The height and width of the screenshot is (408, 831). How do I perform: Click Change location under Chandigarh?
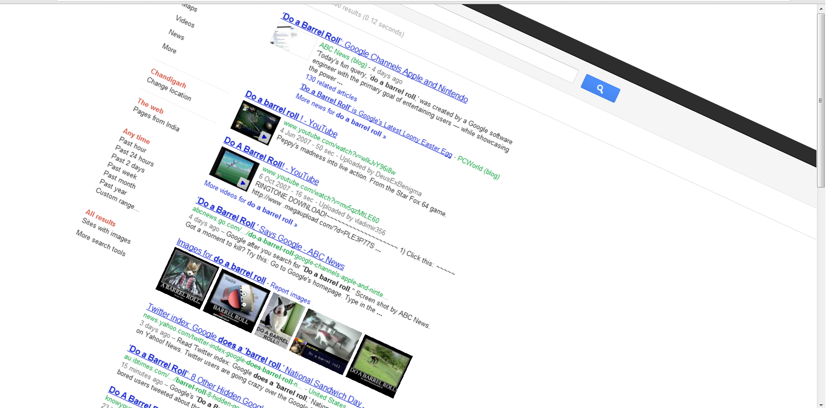click(169, 89)
